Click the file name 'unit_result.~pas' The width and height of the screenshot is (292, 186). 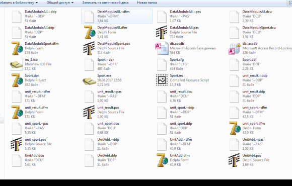pyautogui.click(x=109, y=91)
